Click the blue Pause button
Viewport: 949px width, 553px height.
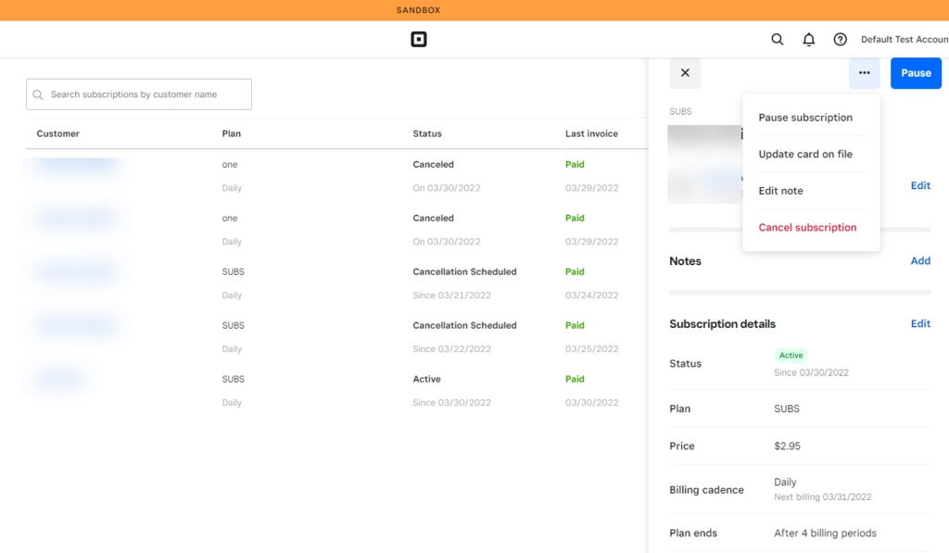(x=916, y=72)
